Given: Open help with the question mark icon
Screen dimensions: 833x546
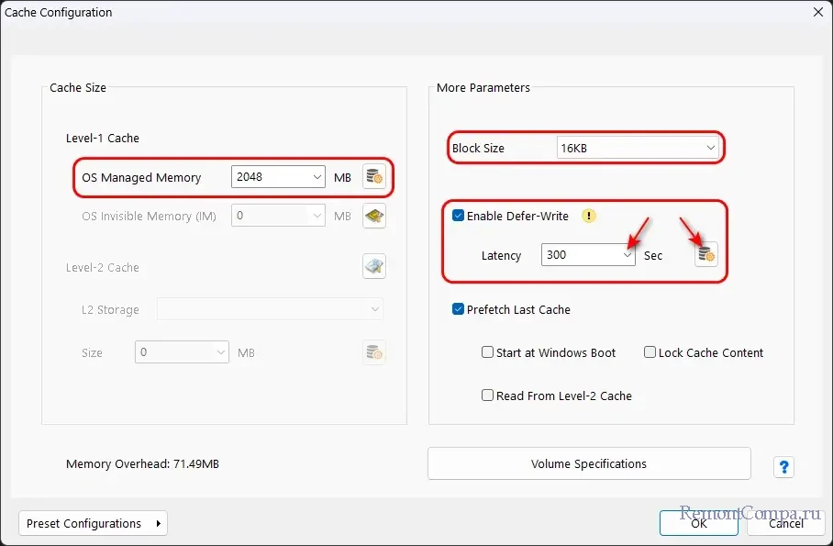Looking at the screenshot, I should pyautogui.click(x=783, y=466).
